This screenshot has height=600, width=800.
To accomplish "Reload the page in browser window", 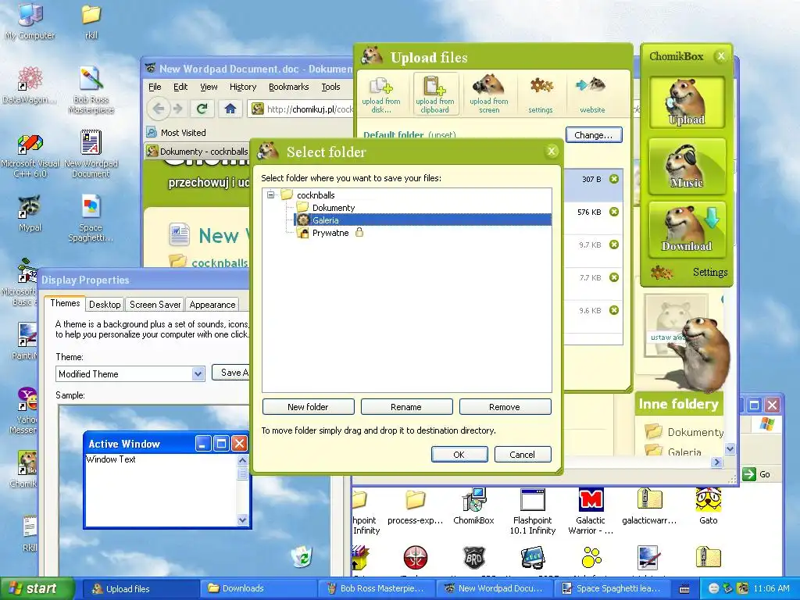I will point(202,108).
